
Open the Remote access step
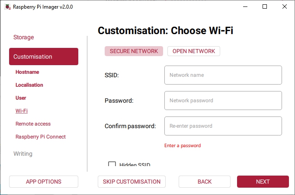[33, 124]
